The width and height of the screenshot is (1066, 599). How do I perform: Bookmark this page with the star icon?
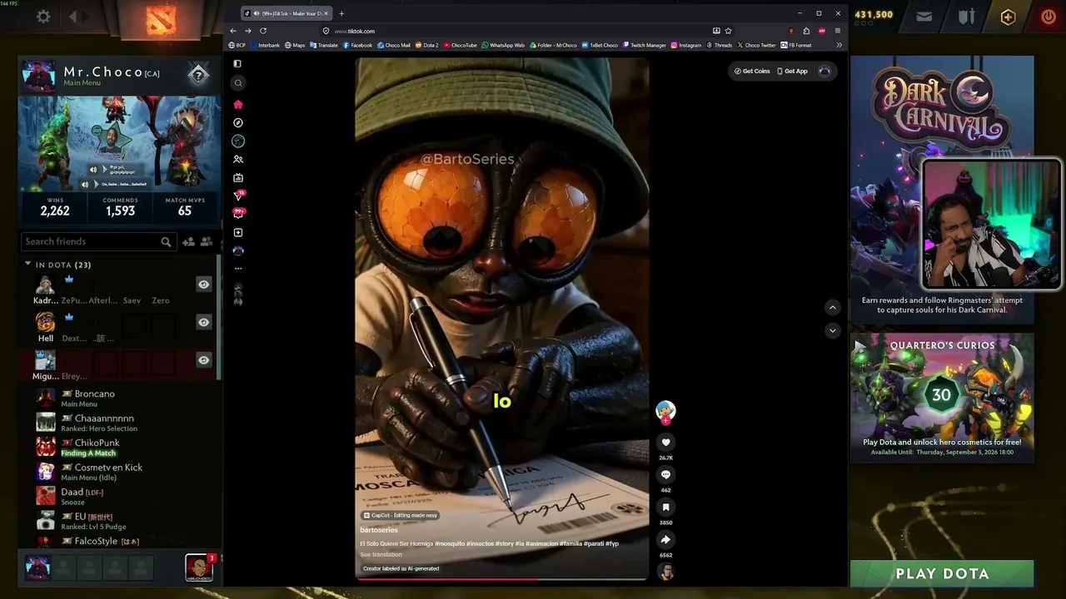728,31
